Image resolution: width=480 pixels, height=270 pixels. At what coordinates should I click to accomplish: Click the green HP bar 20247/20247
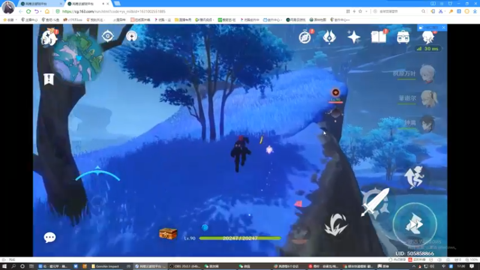point(240,238)
